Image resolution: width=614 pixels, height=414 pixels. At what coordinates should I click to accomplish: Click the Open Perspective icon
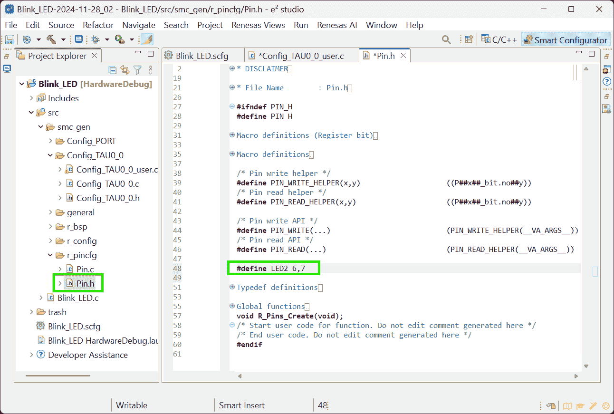tap(469, 40)
